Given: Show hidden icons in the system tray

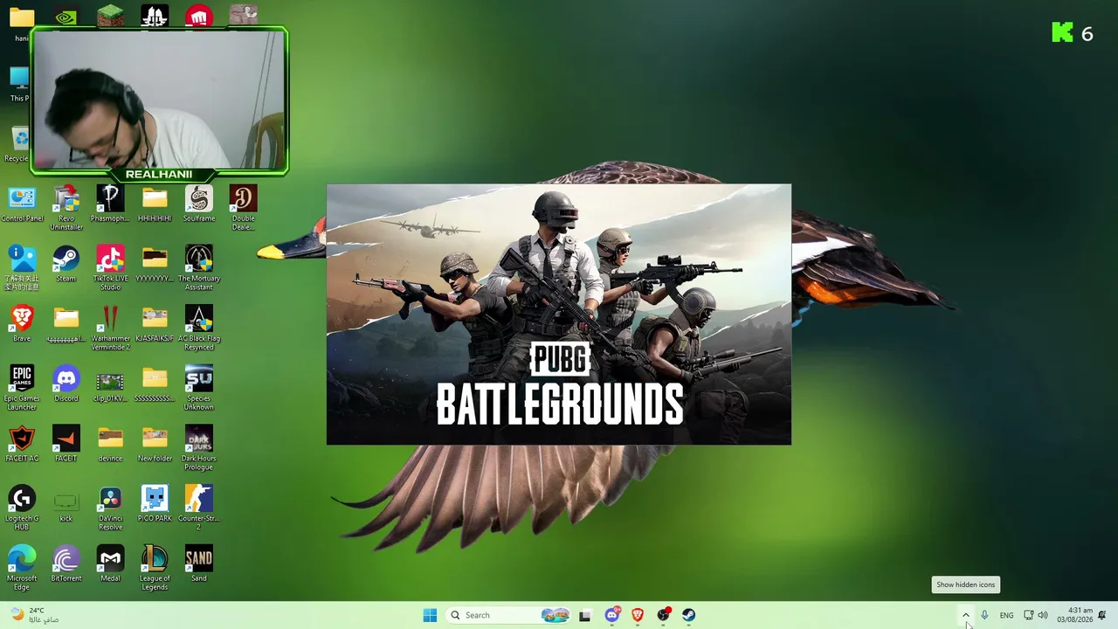Looking at the screenshot, I should [x=966, y=615].
